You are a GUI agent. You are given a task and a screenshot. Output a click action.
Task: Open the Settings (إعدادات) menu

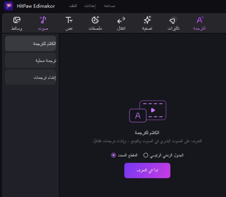tap(90, 6)
